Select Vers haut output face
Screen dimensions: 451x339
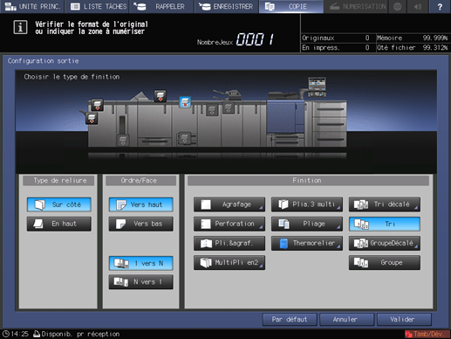(x=141, y=204)
